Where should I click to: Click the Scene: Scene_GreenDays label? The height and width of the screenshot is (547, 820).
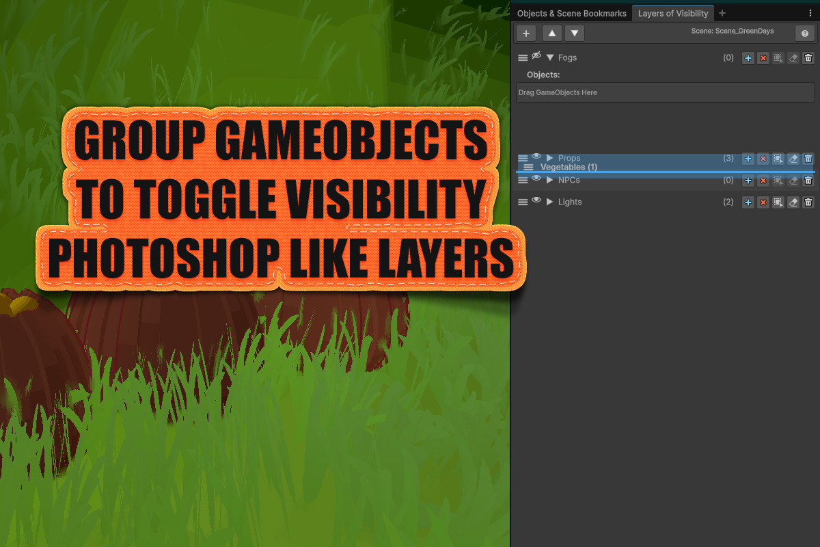coord(733,31)
